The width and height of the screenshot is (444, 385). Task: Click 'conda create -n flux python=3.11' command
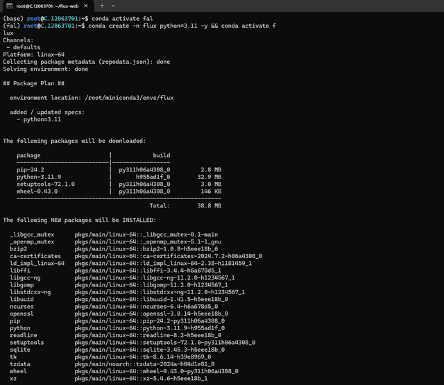pos(143,26)
